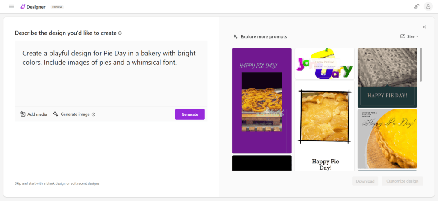The image size is (438, 201).
Task: Open the user account profile icon
Action: [428, 6]
